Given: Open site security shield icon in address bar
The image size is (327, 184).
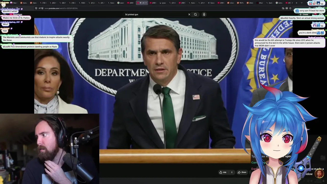Looking at the screenshot, I should click(x=36, y=8).
